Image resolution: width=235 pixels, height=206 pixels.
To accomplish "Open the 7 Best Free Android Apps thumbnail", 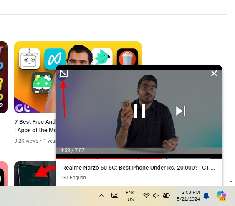I will click(35, 77).
